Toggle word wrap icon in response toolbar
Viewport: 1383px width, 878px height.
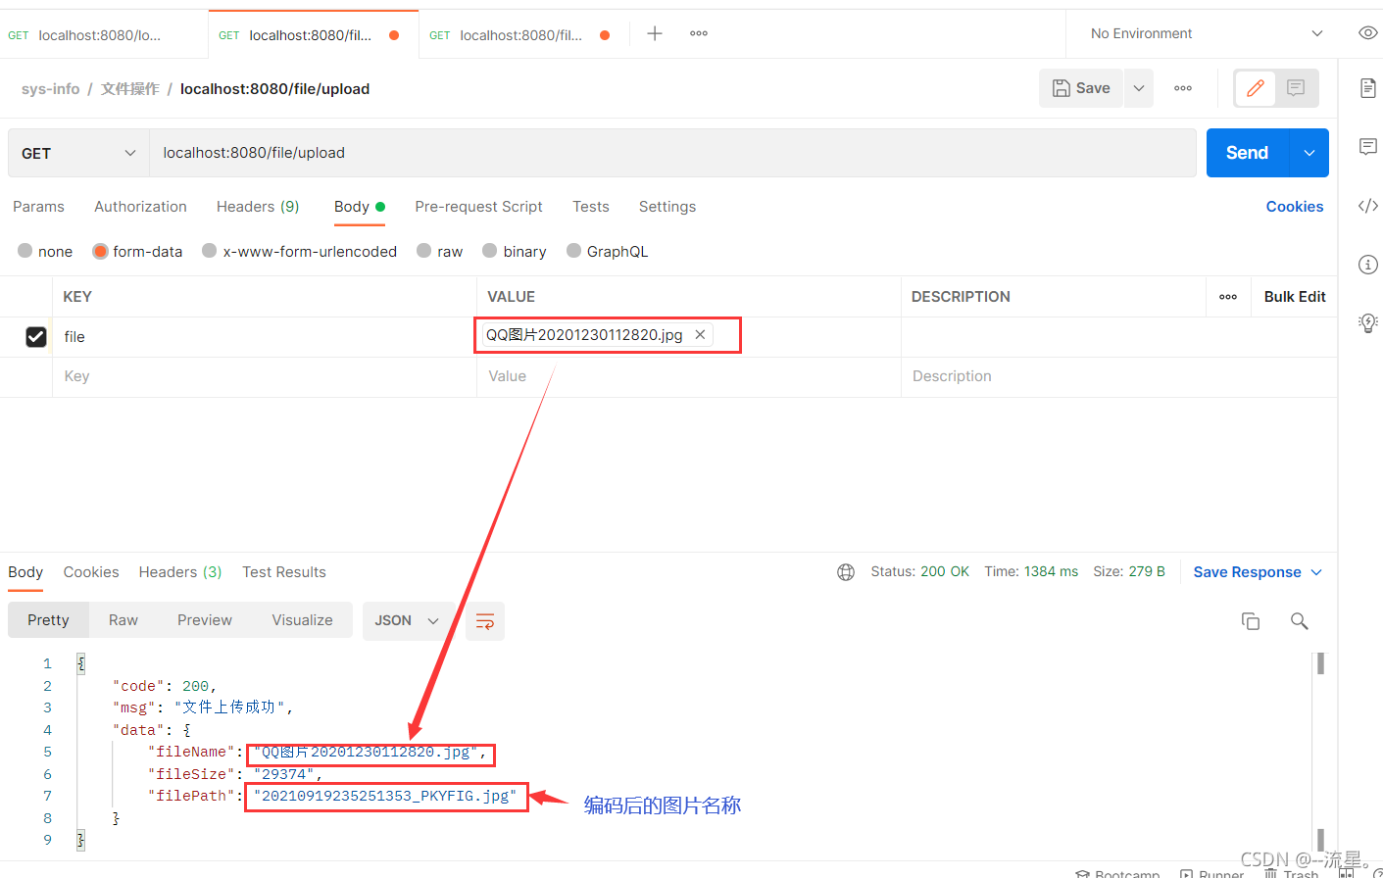(x=485, y=620)
